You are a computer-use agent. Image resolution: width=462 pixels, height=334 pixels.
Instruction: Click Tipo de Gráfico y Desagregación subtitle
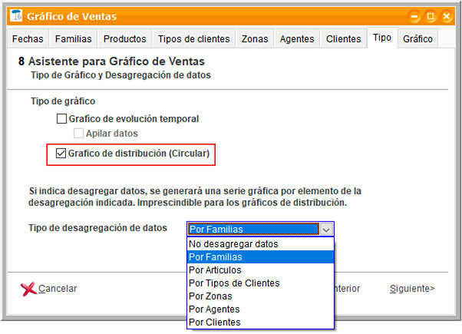[x=120, y=75]
